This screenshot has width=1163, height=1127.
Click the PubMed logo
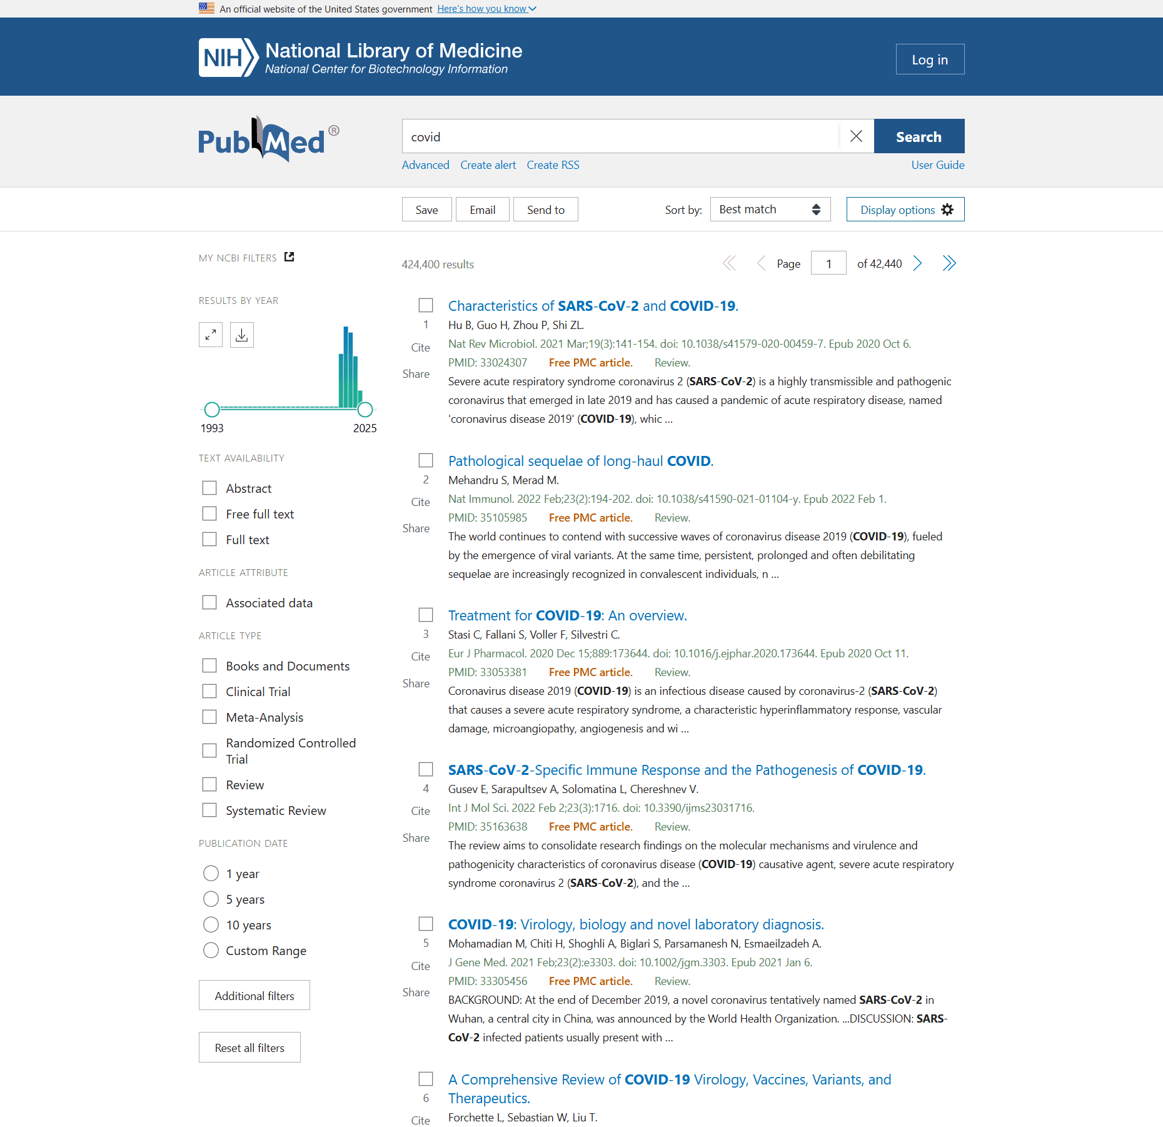[268, 139]
